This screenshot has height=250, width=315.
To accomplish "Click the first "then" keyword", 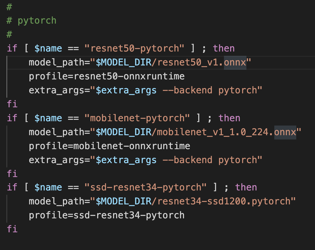I will [x=224, y=48].
